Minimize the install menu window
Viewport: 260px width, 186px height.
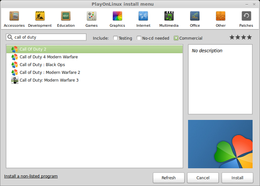247,4
